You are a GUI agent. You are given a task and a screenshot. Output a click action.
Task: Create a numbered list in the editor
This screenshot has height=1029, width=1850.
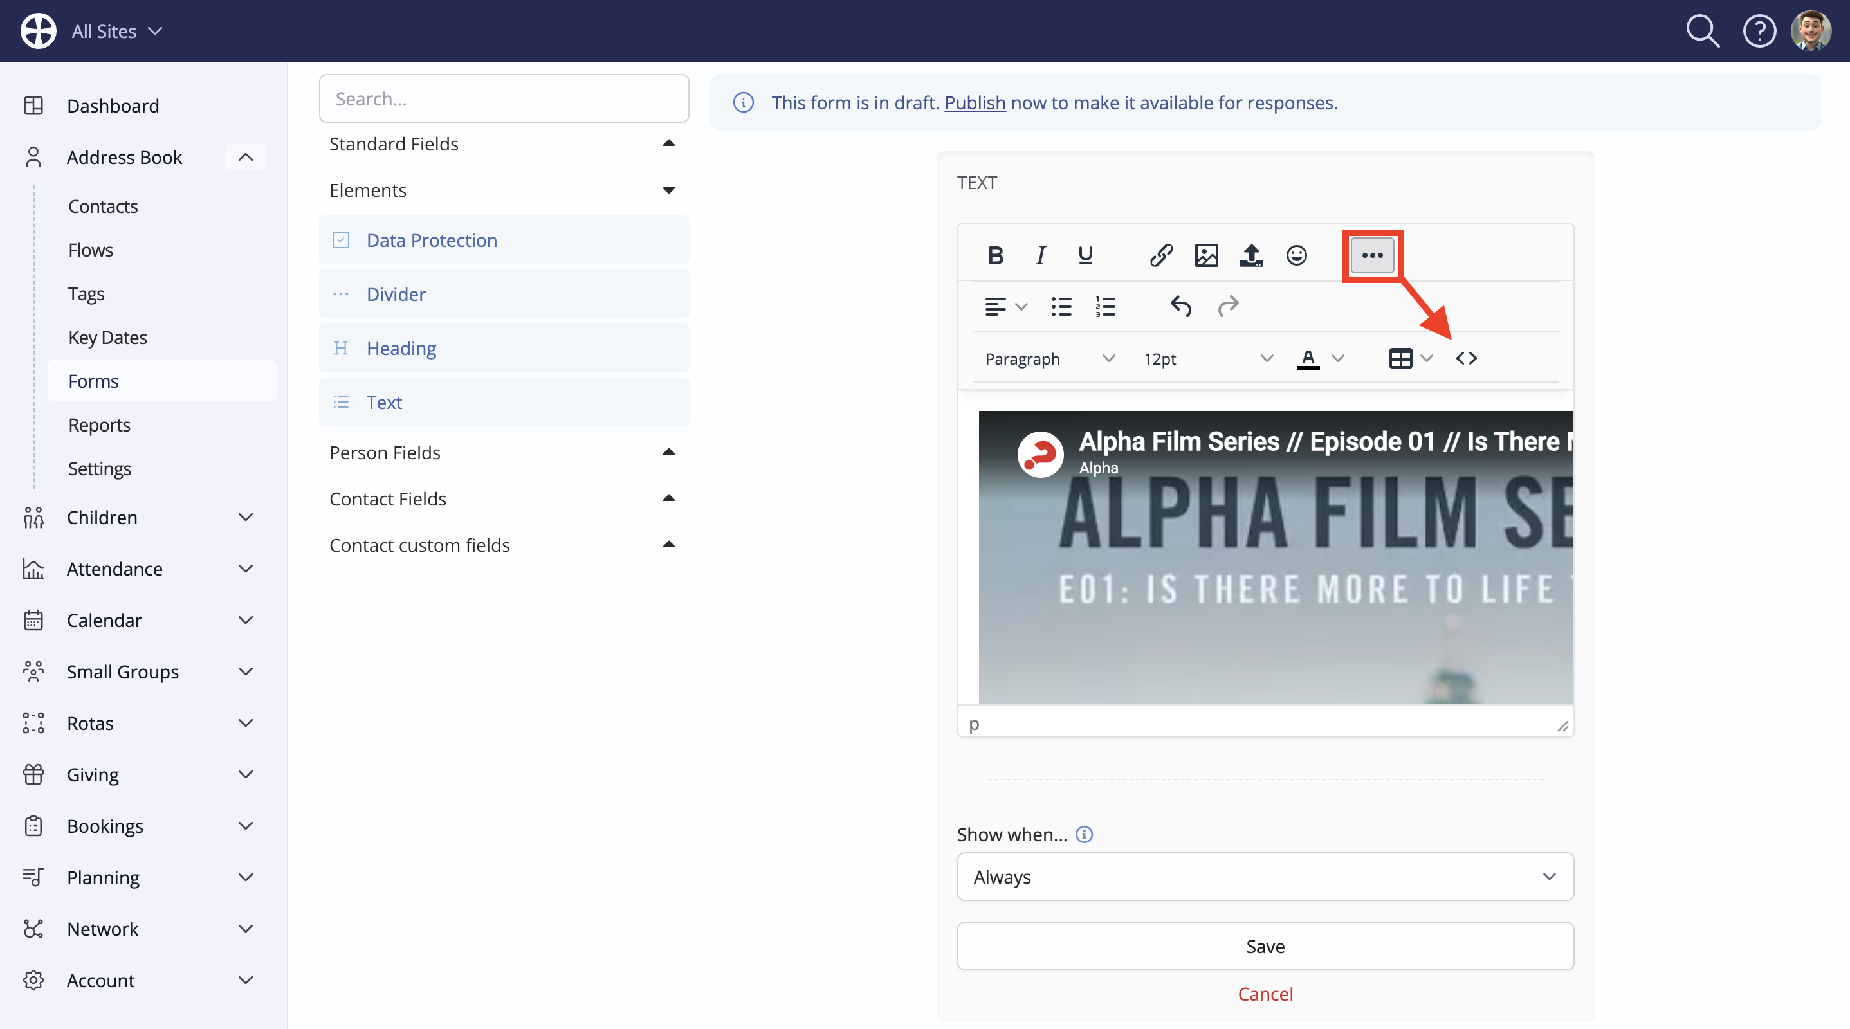click(1105, 307)
